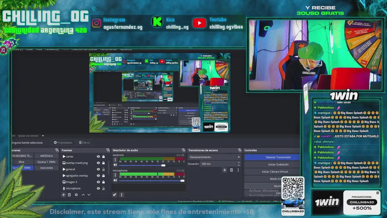Screen dimensions: 387x218
Task: Open transition properties dots menu
Action: click(x=238, y=170)
